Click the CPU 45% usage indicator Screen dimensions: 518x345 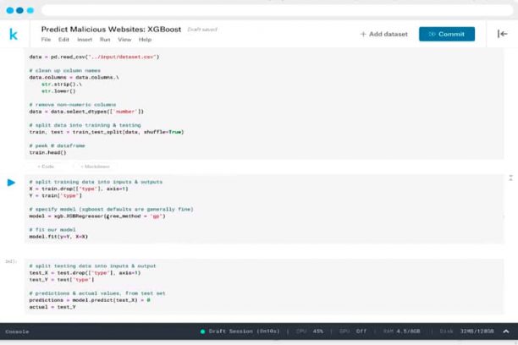(x=310, y=331)
